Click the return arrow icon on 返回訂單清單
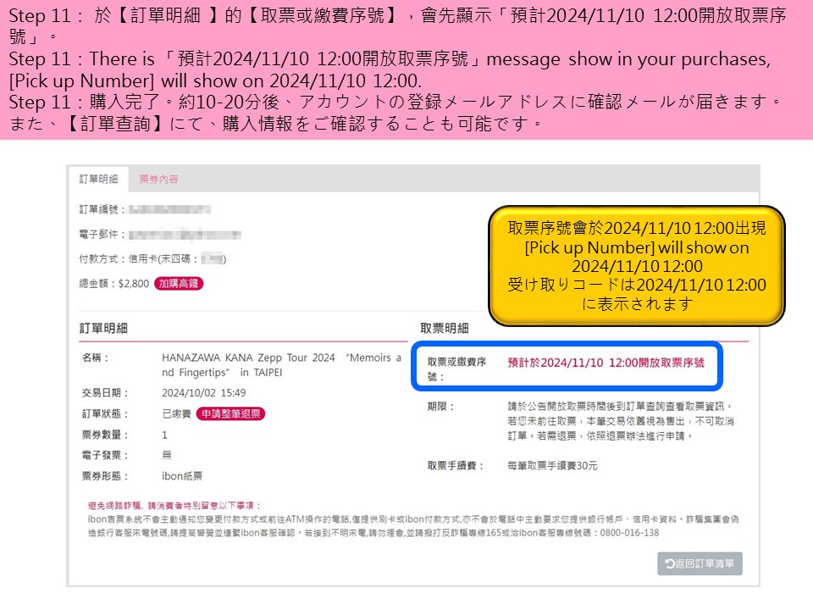Screen dimensions: 813x610 tap(669, 564)
